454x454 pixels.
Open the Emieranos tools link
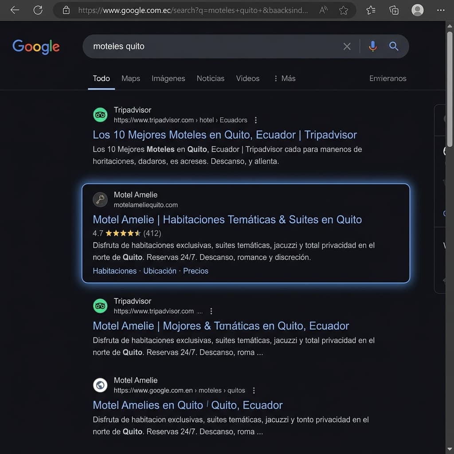[387, 78]
